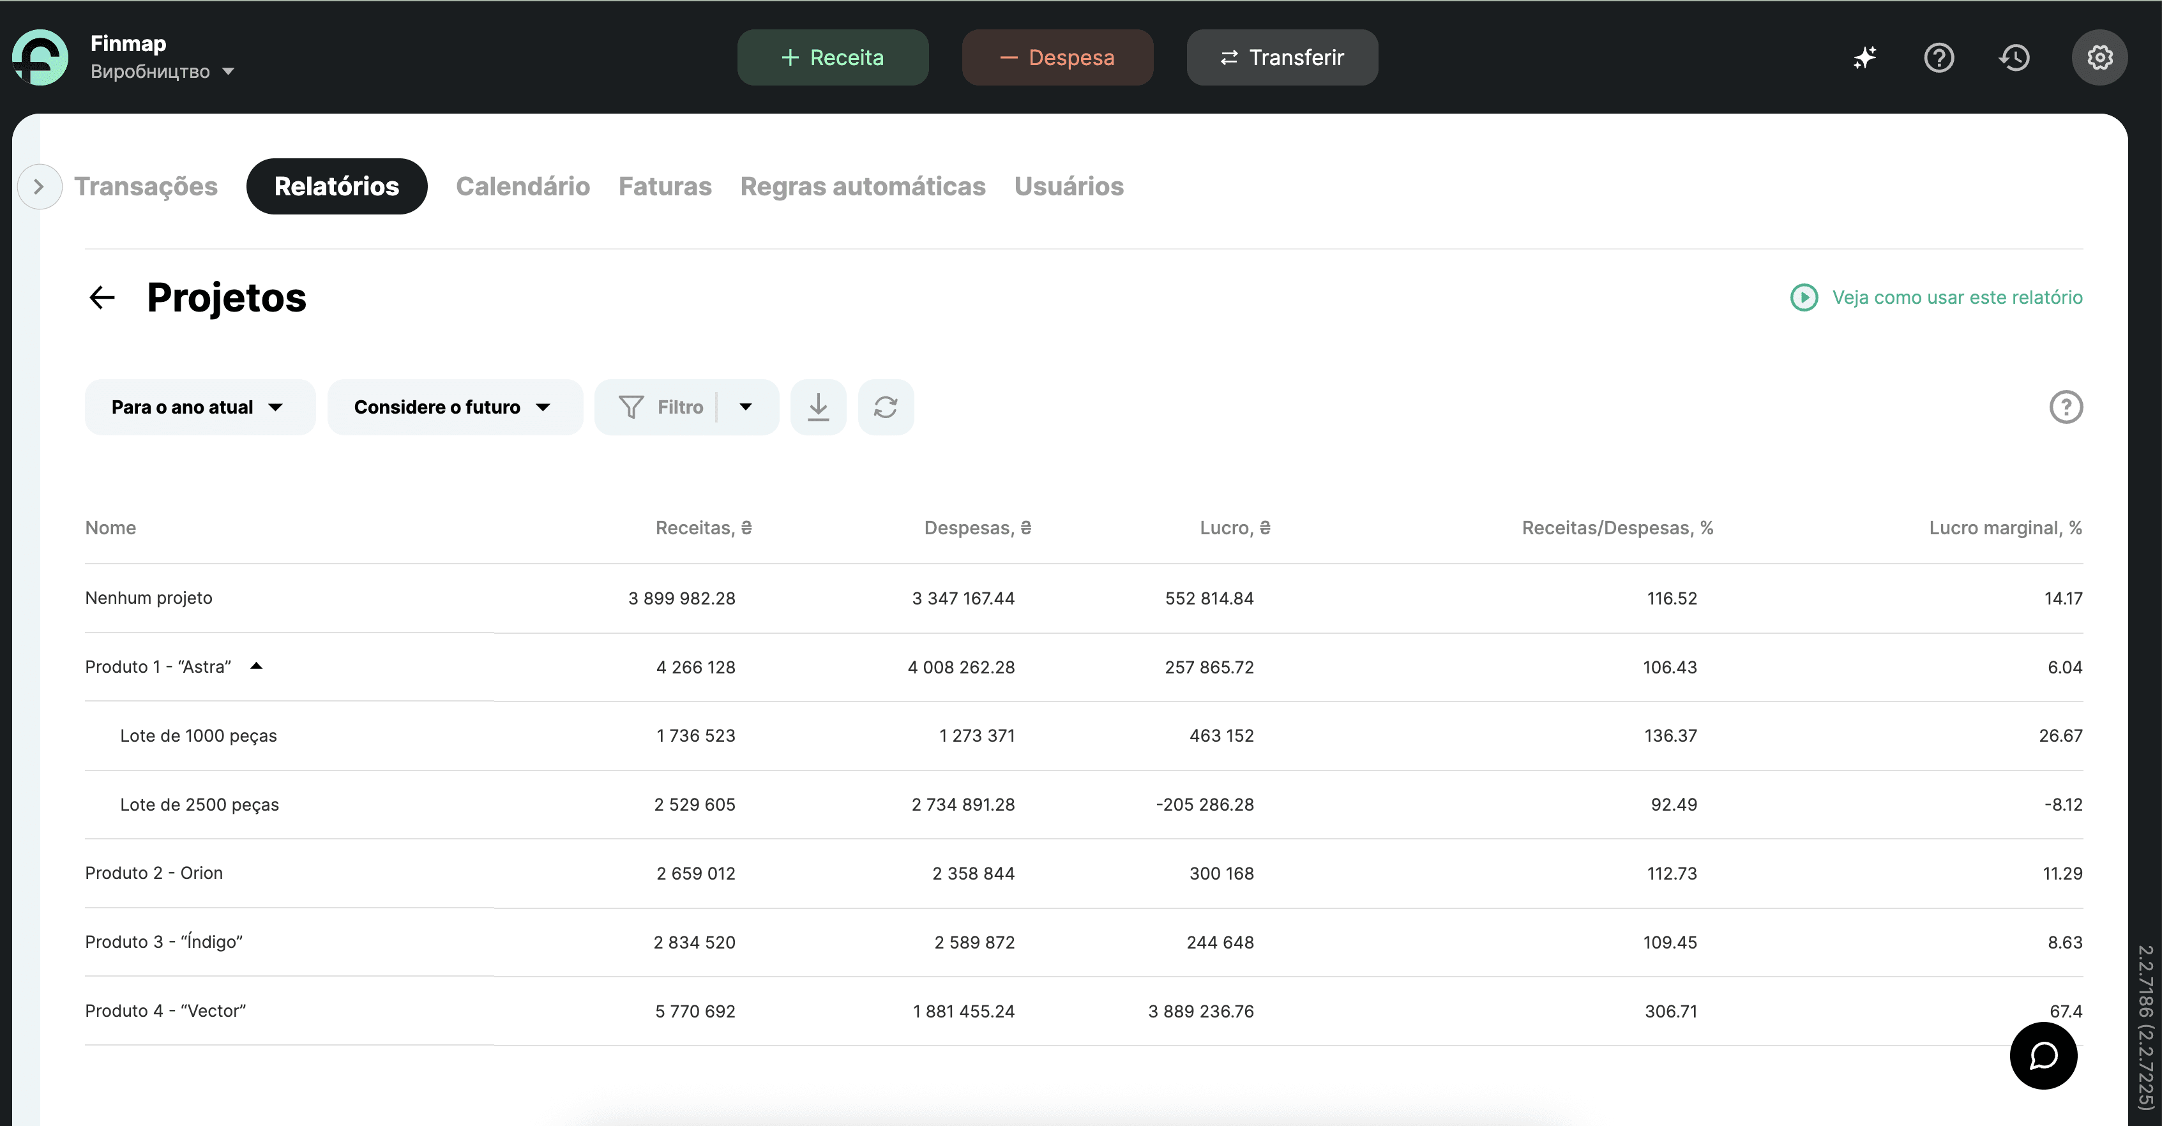The height and width of the screenshot is (1126, 2162).
Task: Sort by the Nome column header
Action: tap(110, 528)
